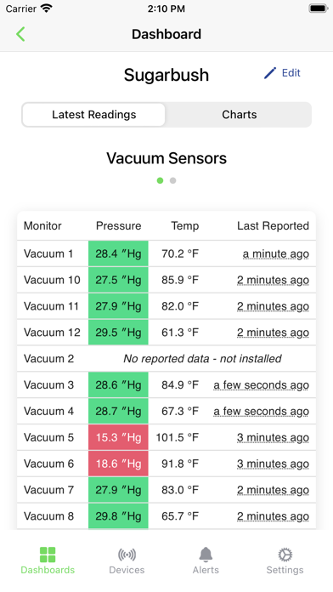The width and height of the screenshot is (333, 592).
Task: Click red 15.3 "Hg pressure cell
Action: pyautogui.click(x=118, y=437)
